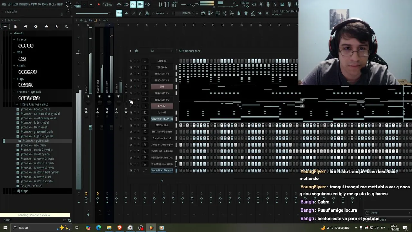The width and height of the screenshot is (412, 232).
Task: Unmute the ZENOLOGY #5 channel
Action: point(131,100)
